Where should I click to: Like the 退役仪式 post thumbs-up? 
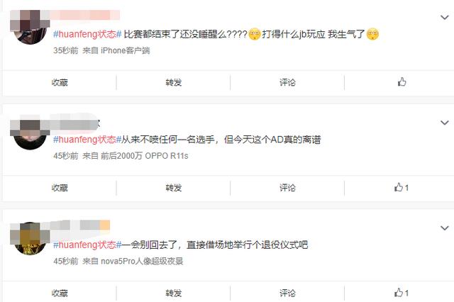[x=402, y=293]
